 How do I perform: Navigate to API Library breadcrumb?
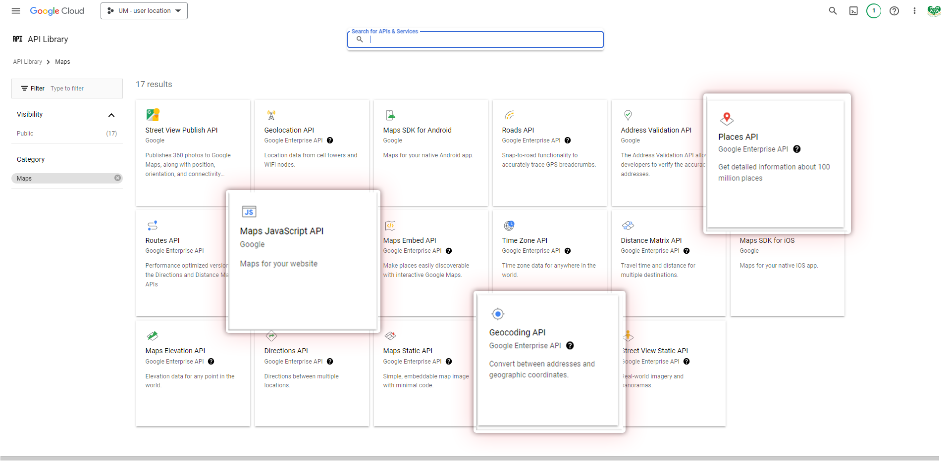point(28,62)
